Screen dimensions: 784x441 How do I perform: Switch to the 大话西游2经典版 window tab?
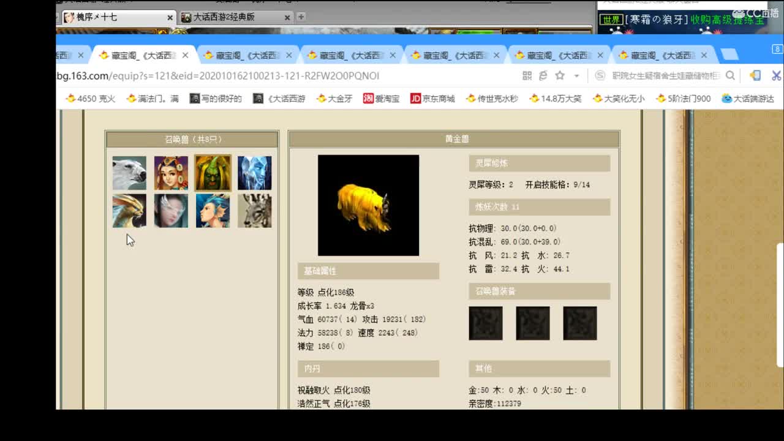236,17
